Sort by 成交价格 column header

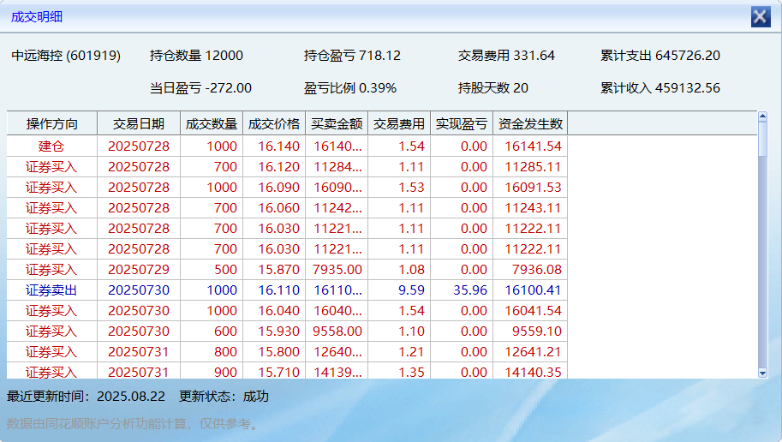coord(274,123)
